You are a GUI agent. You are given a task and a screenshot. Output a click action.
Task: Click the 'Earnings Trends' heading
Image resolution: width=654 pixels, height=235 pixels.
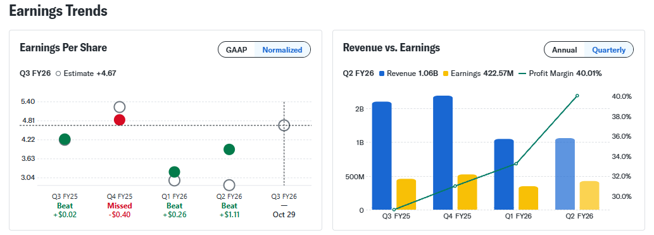pos(58,11)
